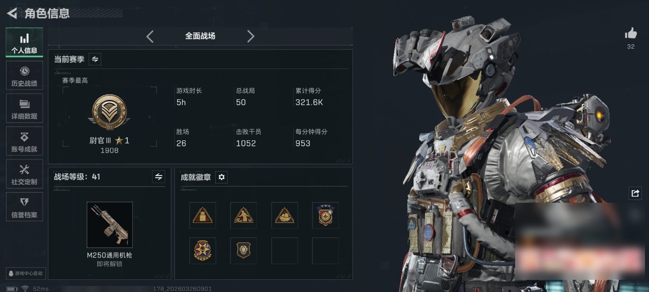Click the 游戏中心启动 button

26,273
